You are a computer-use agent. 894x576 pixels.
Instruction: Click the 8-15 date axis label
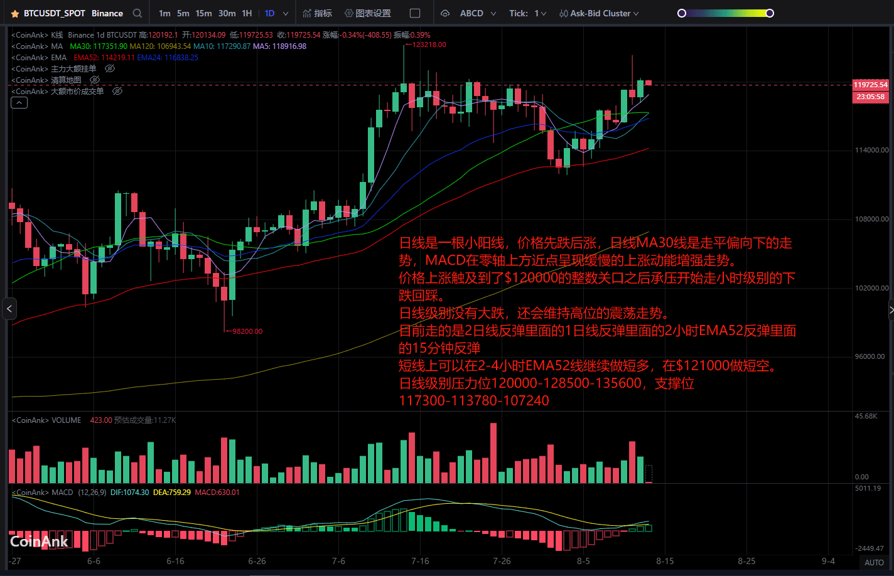(x=665, y=561)
